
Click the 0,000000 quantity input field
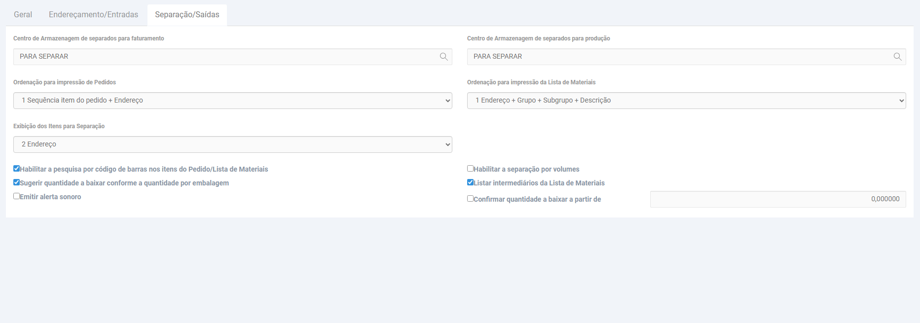click(x=777, y=199)
